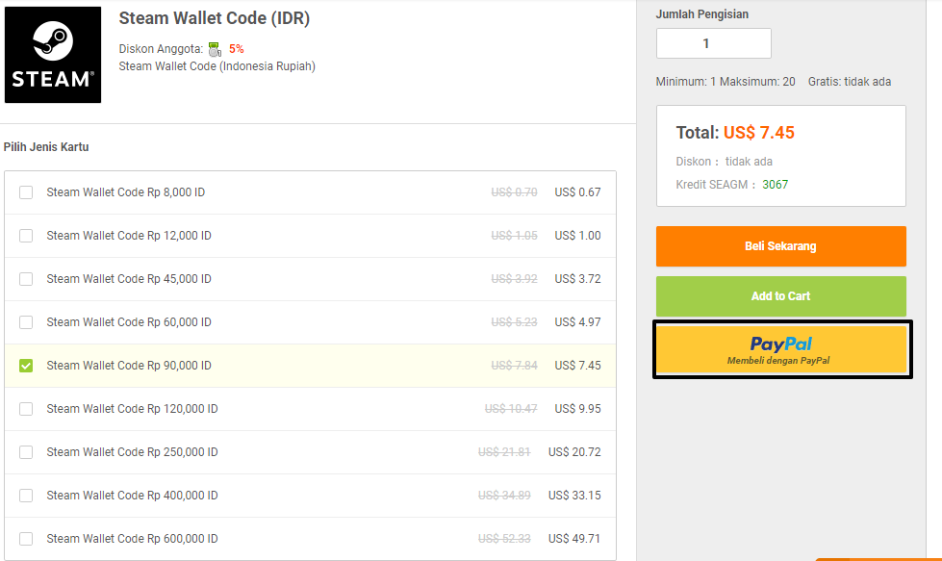Click the Rp 90,000 row label text
942x561 pixels.
click(129, 365)
